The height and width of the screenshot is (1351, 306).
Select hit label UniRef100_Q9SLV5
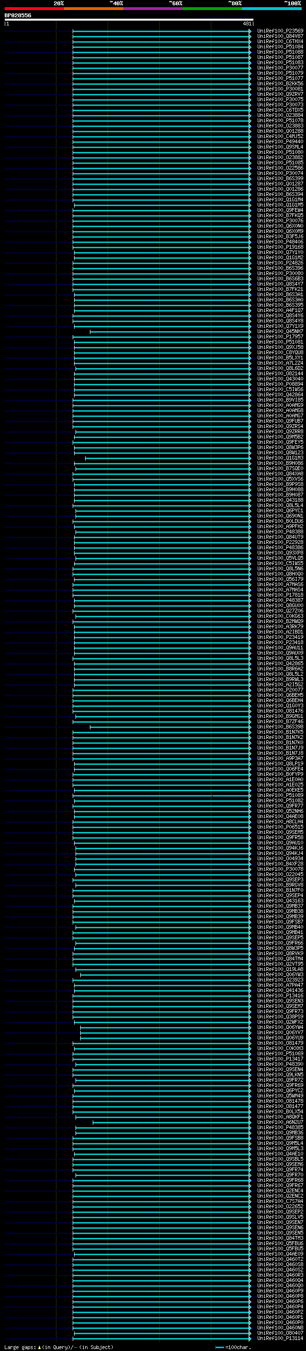[280, 1217]
